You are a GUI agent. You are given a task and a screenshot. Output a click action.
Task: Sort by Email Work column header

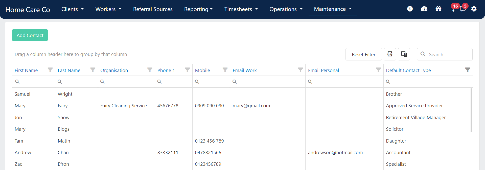click(x=245, y=71)
